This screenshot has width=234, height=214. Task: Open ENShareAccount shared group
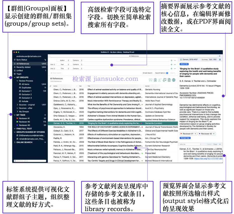[32, 136]
